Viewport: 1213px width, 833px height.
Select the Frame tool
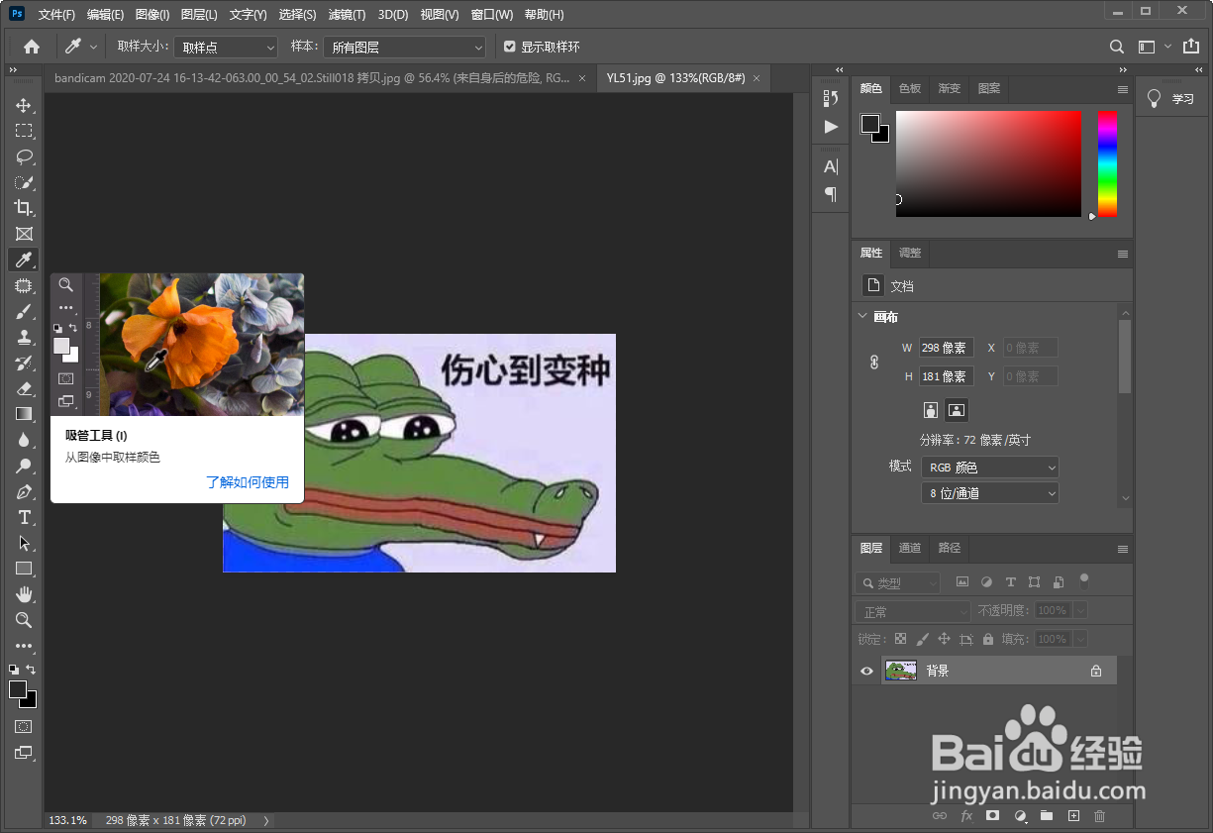tap(24, 234)
